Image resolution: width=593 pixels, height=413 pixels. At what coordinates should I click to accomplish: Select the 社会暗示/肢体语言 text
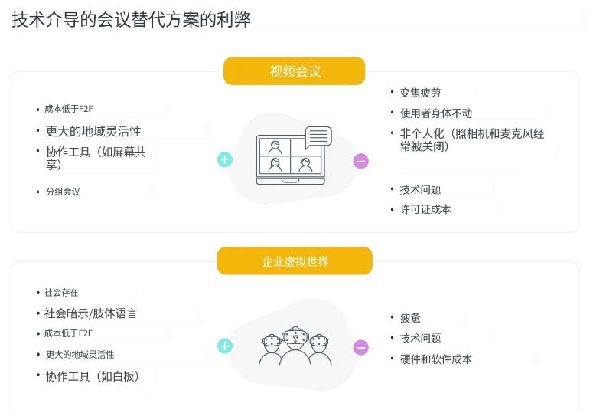(x=90, y=313)
